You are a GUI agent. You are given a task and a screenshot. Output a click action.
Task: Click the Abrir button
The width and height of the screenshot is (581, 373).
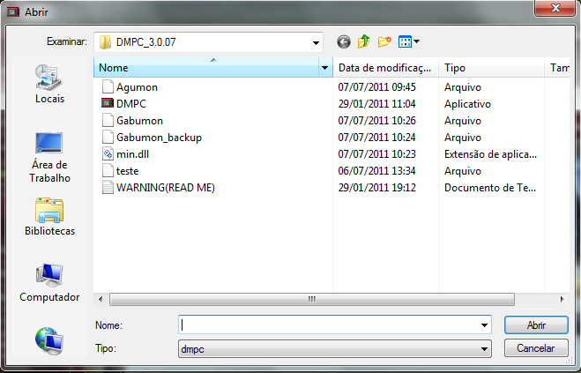tap(535, 325)
